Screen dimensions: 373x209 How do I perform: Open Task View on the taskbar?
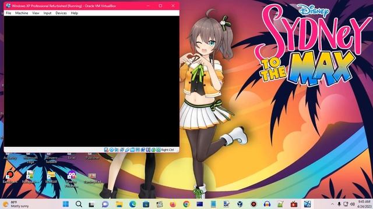(92, 204)
